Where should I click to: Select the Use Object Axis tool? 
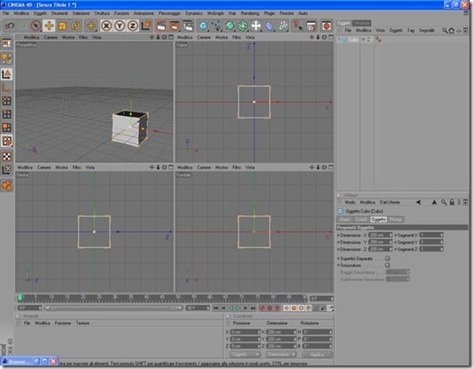pyautogui.click(x=7, y=88)
